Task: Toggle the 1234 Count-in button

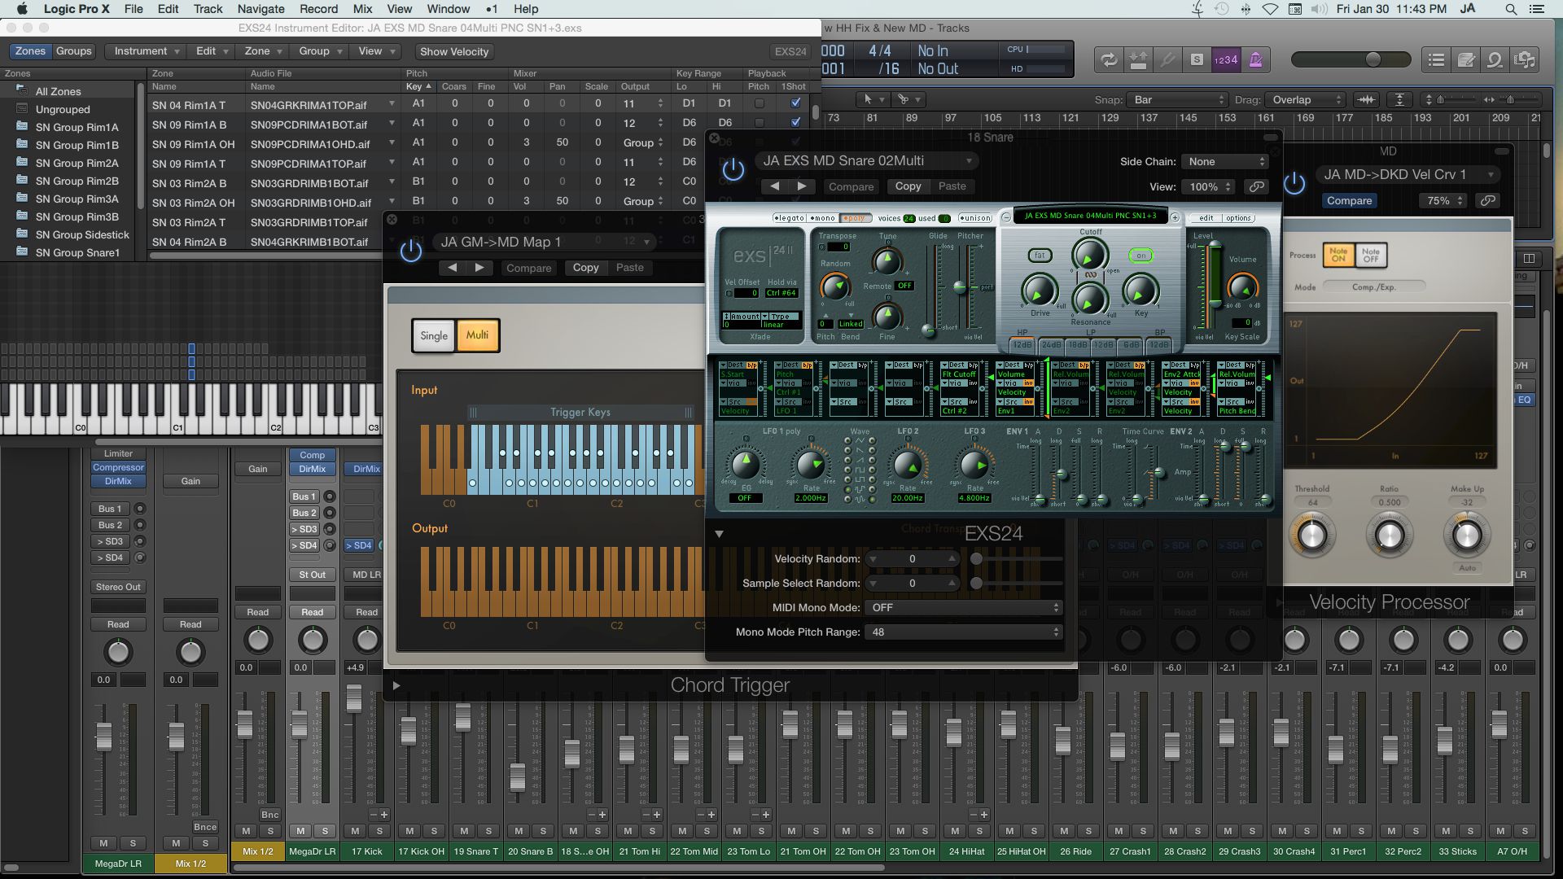Action: (x=1226, y=59)
